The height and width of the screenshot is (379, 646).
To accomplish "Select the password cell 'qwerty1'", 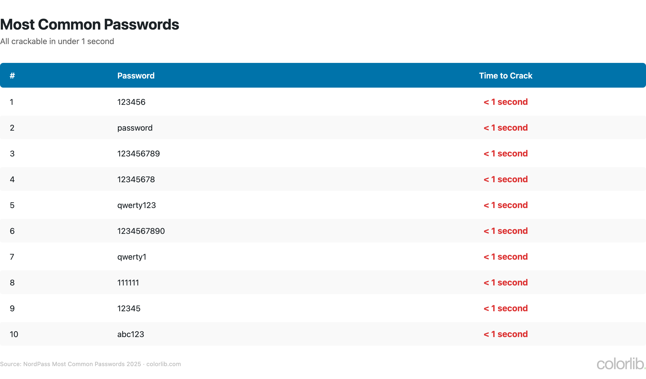I will click(x=132, y=257).
